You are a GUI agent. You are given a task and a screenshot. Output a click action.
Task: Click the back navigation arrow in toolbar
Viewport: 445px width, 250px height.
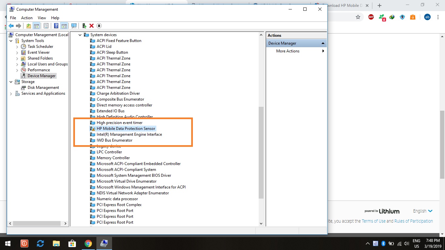11,26
